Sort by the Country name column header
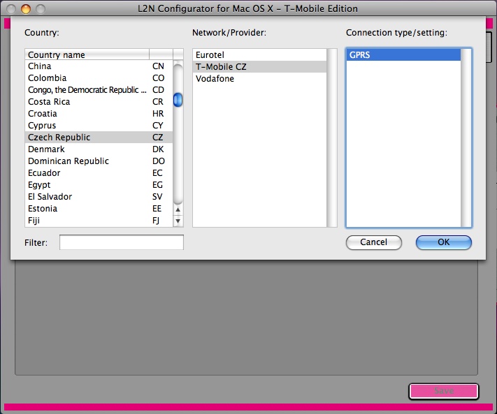497x414 pixels. pos(87,54)
